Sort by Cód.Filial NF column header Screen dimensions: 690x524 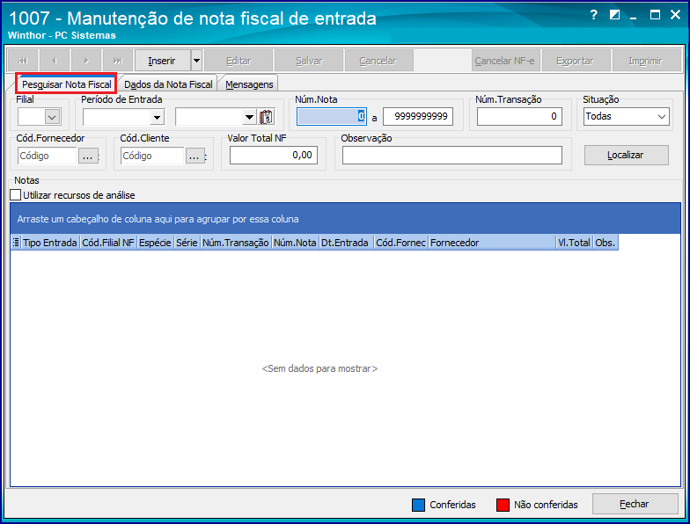coord(108,243)
